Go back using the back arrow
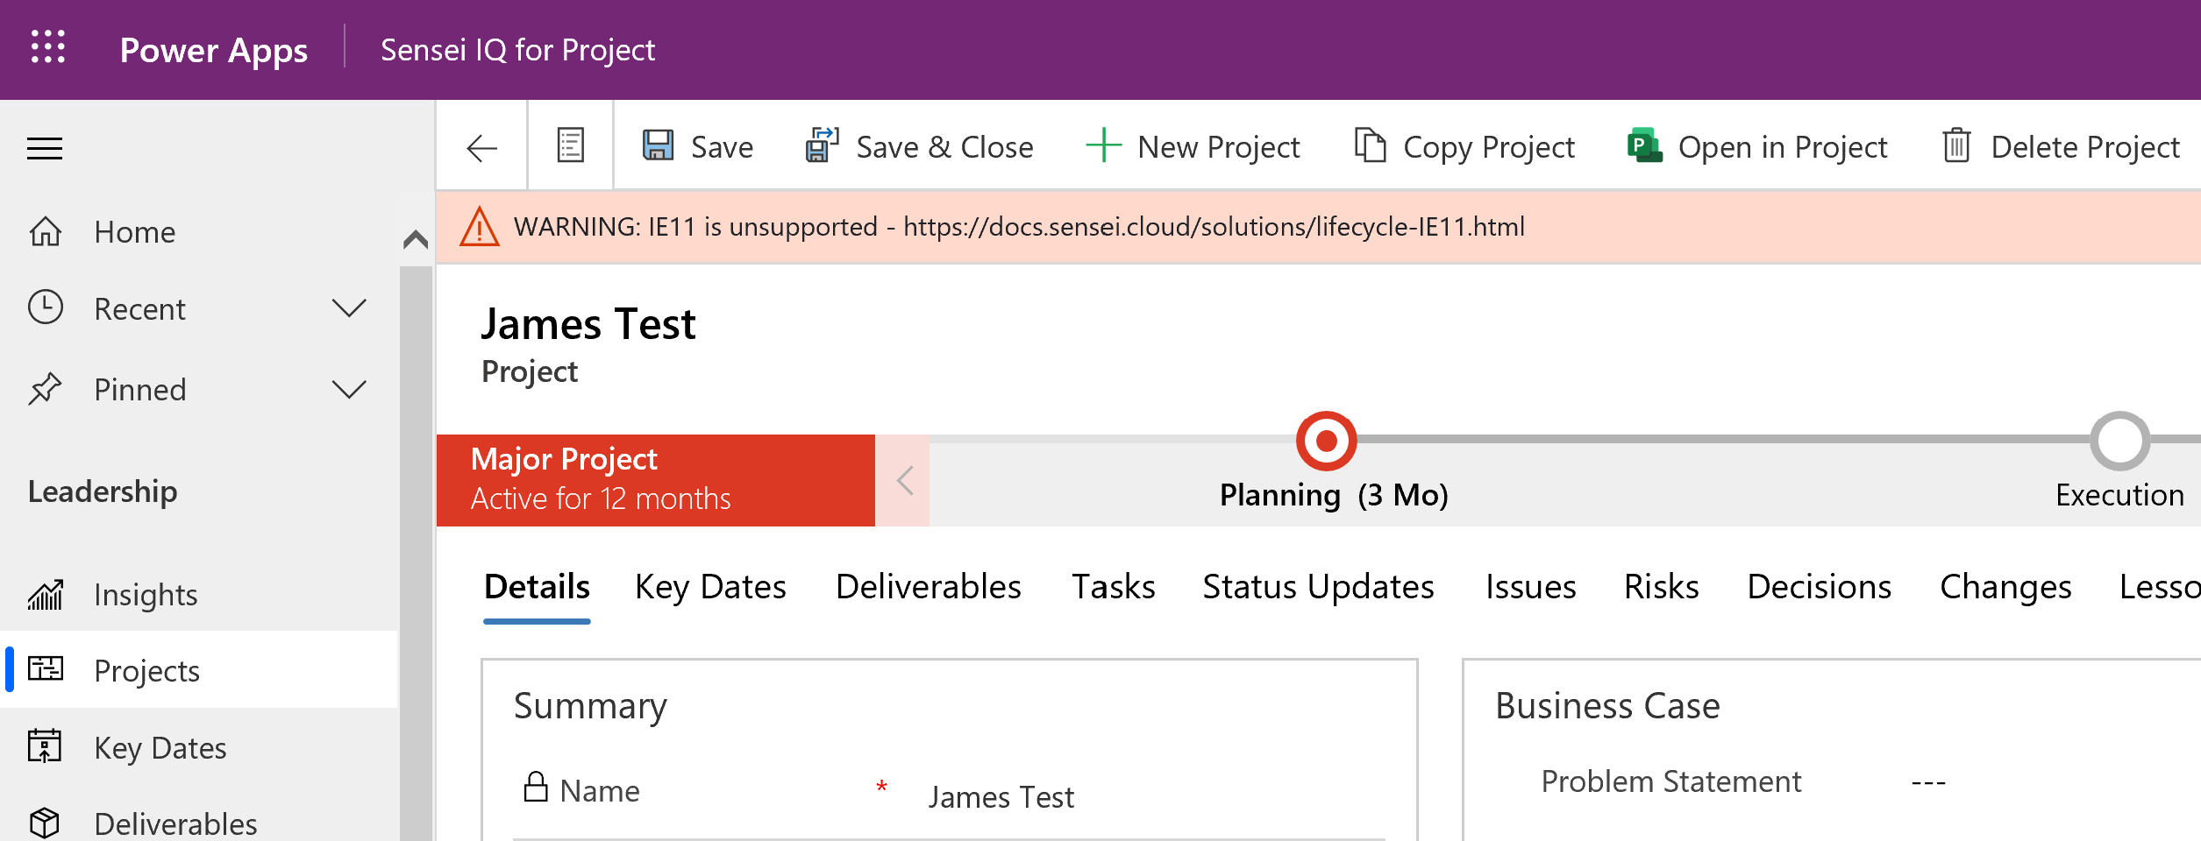This screenshot has width=2201, height=841. (x=481, y=148)
